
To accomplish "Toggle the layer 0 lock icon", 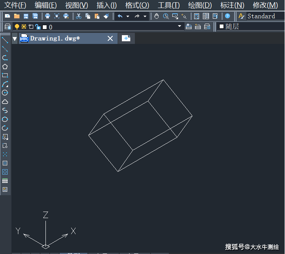I will (x=37, y=27).
